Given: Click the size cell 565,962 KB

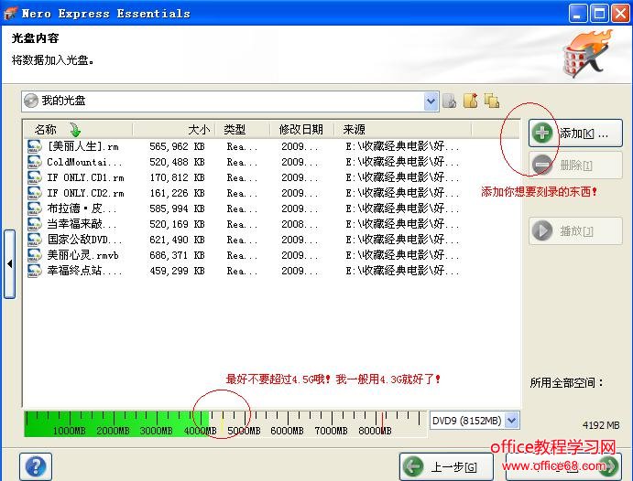Looking at the screenshot, I should 177,146.
